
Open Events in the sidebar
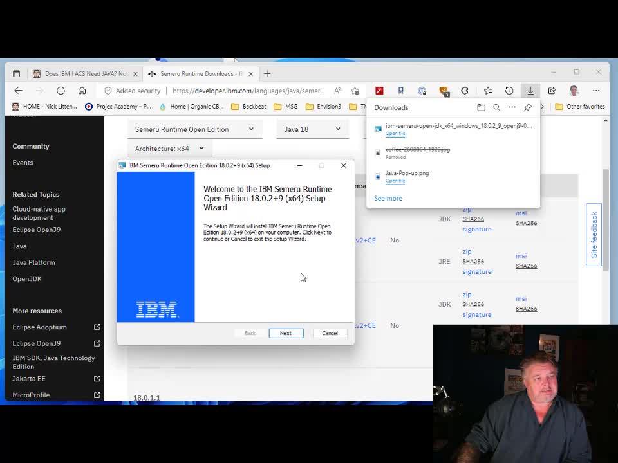(x=23, y=163)
